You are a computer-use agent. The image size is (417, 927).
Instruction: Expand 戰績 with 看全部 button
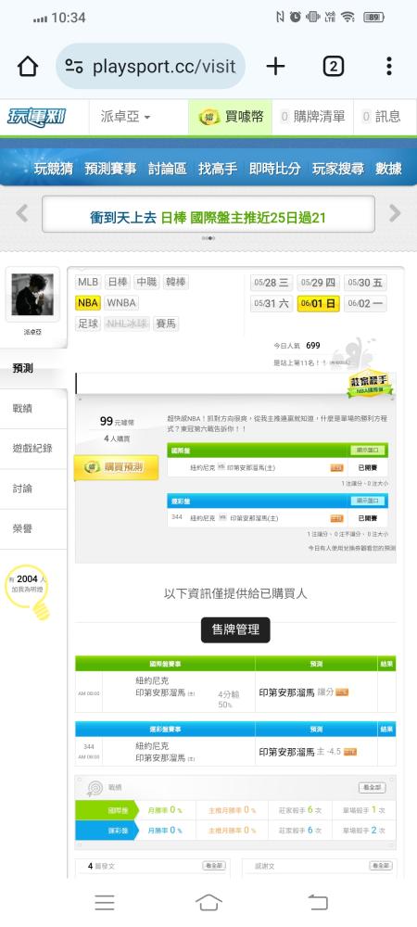373,788
